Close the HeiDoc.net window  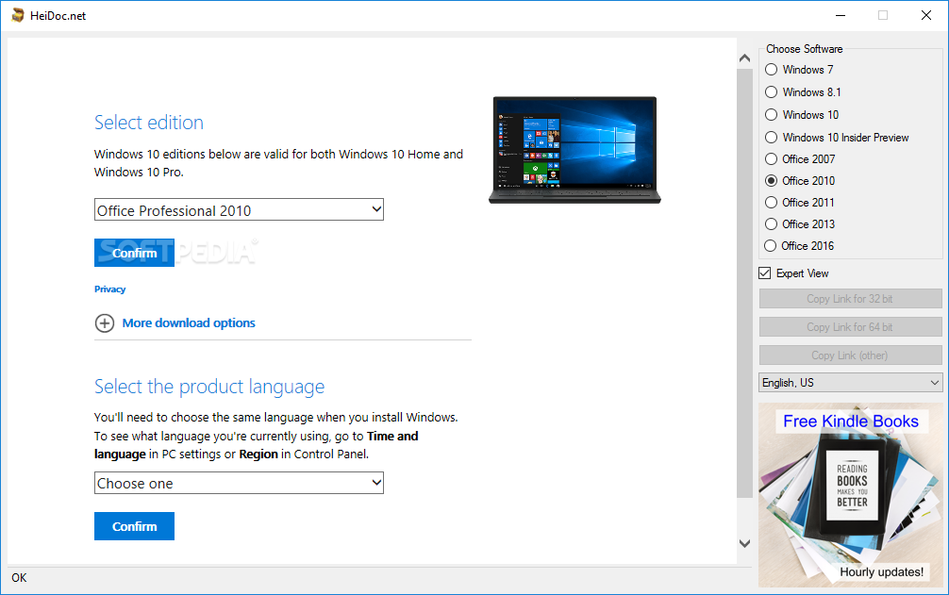click(926, 15)
